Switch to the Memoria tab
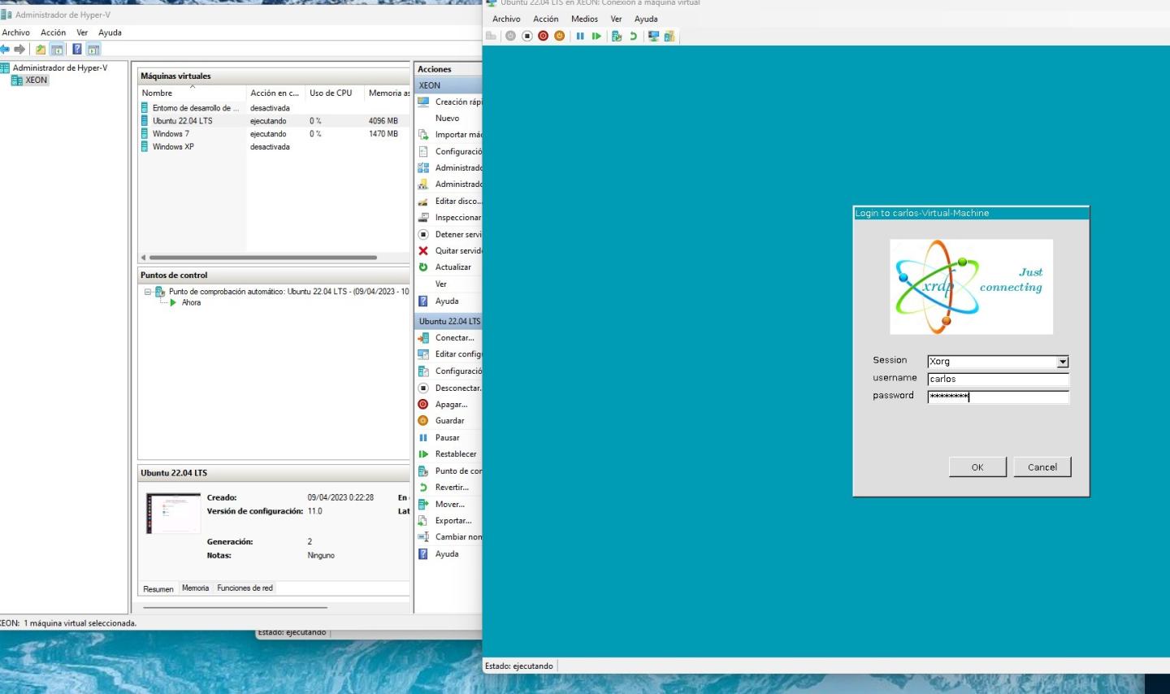Viewport: 1170px width, 694px height. pos(195,588)
